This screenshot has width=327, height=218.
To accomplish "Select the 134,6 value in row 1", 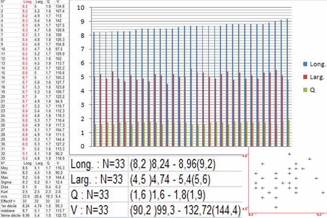I will coord(60,7).
